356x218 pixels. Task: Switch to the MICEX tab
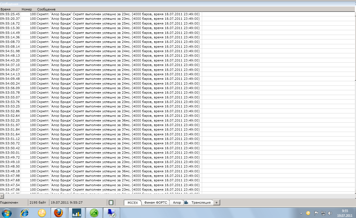[133, 202]
